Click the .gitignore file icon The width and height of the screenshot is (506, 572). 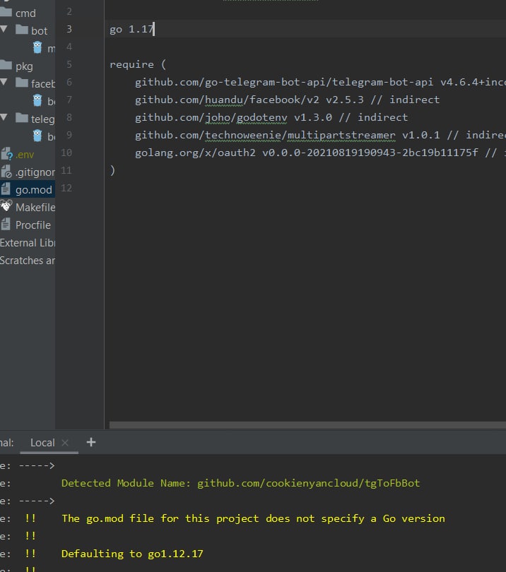point(6,172)
